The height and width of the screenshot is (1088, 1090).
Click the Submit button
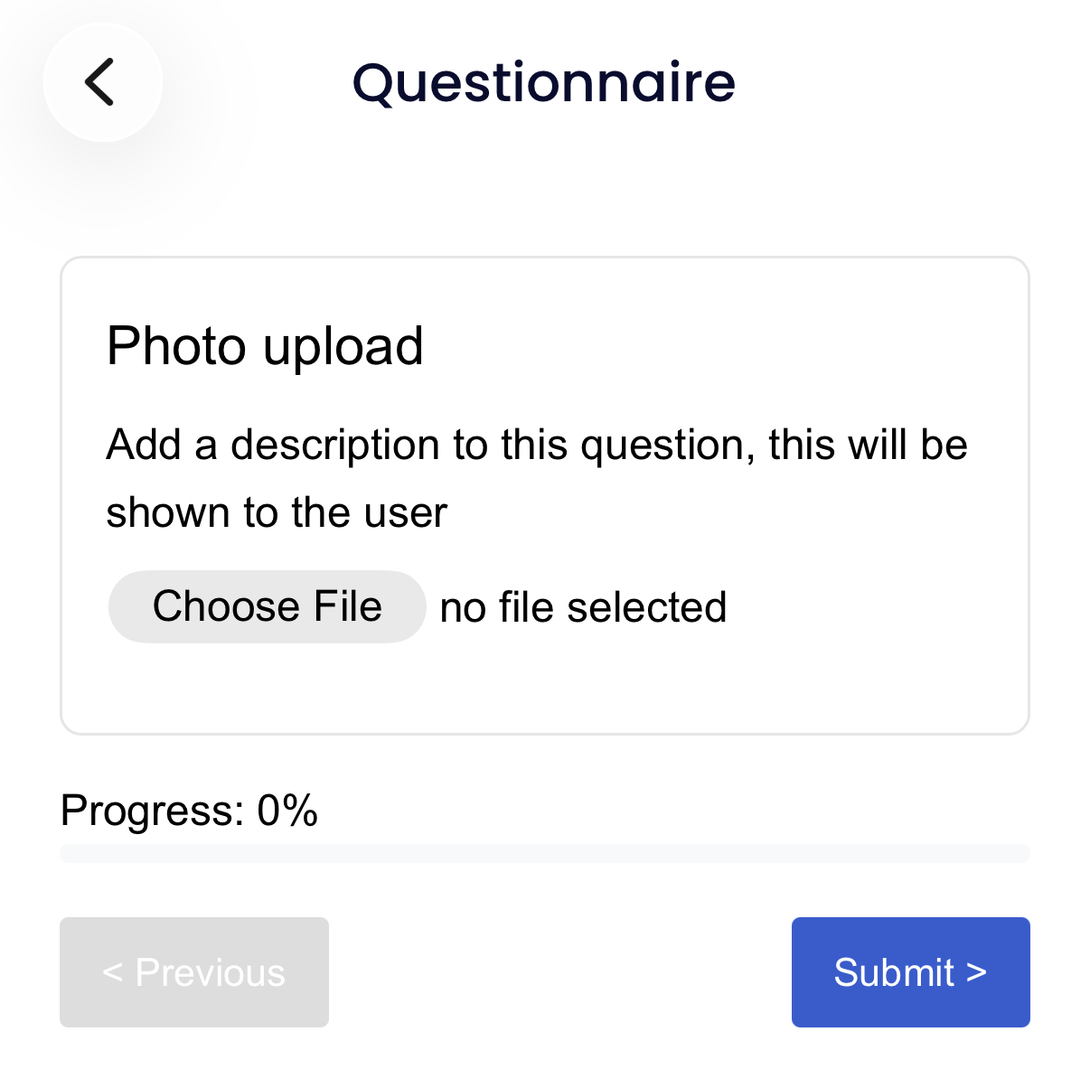click(x=910, y=972)
